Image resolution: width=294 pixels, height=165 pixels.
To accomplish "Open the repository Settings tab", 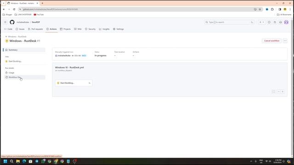I will [x=119, y=29].
